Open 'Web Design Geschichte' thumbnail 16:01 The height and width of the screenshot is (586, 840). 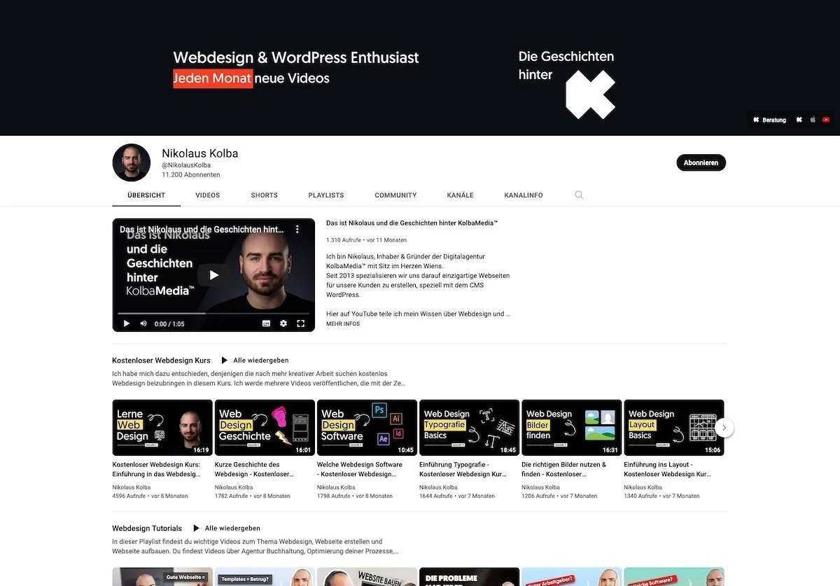tap(265, 428)
